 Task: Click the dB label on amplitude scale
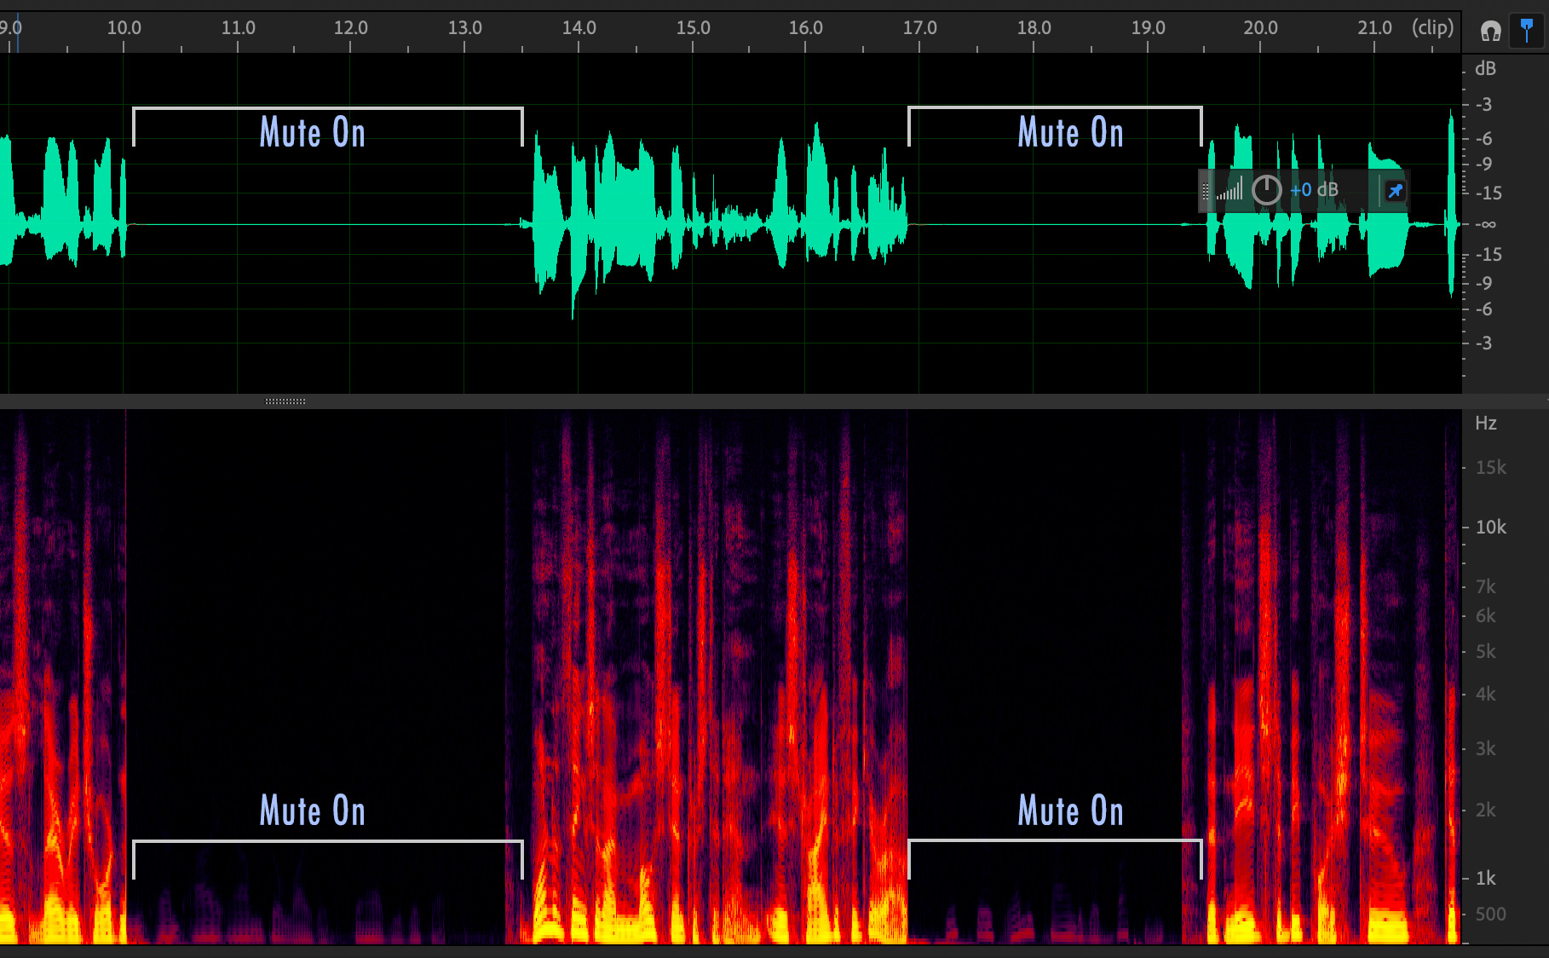[1485, 69]
